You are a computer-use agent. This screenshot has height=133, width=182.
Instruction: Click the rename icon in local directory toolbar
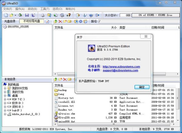(69, 79)
